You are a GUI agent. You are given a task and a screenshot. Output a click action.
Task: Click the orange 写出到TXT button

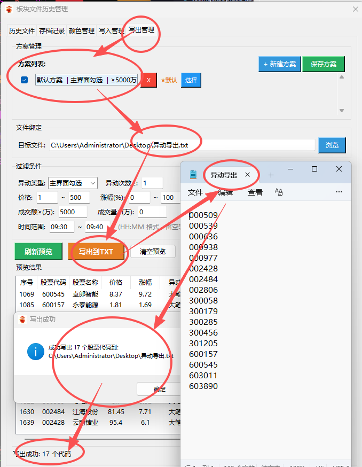(x=96, y=252)
